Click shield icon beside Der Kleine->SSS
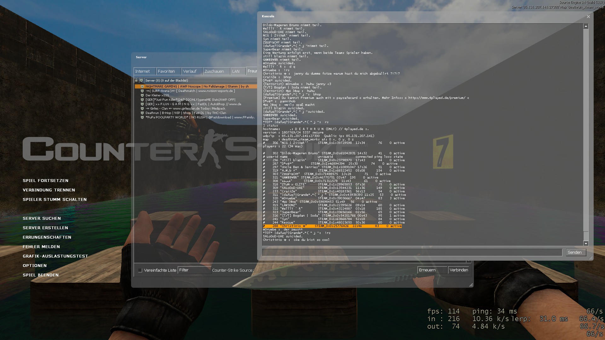Screen dimensions: 605x340 coord(142,95)
